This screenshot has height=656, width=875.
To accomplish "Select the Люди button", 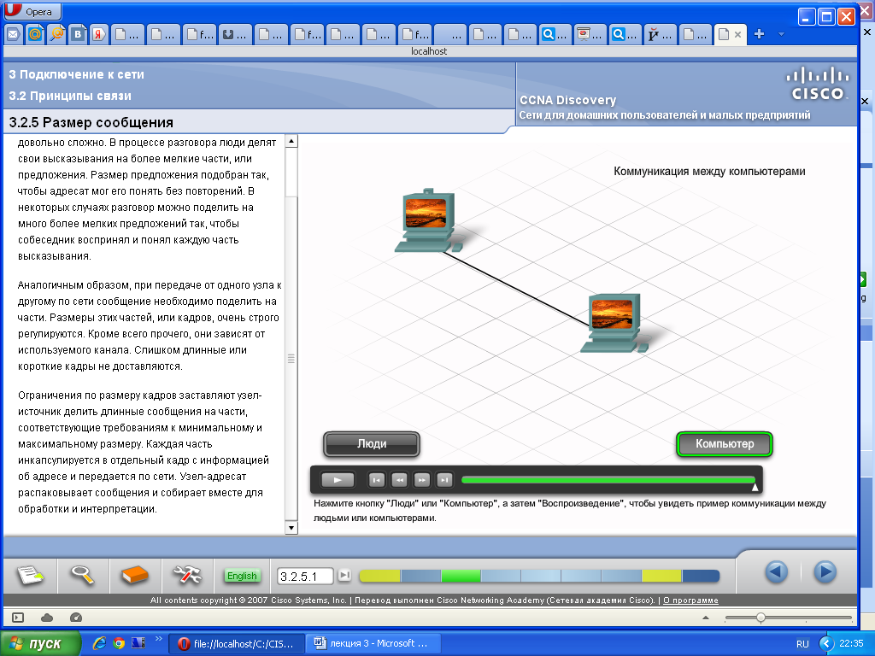I will point(372,444).
